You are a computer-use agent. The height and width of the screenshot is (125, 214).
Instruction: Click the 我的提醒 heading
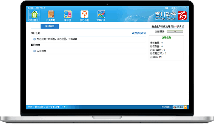[x=35, y=45]
